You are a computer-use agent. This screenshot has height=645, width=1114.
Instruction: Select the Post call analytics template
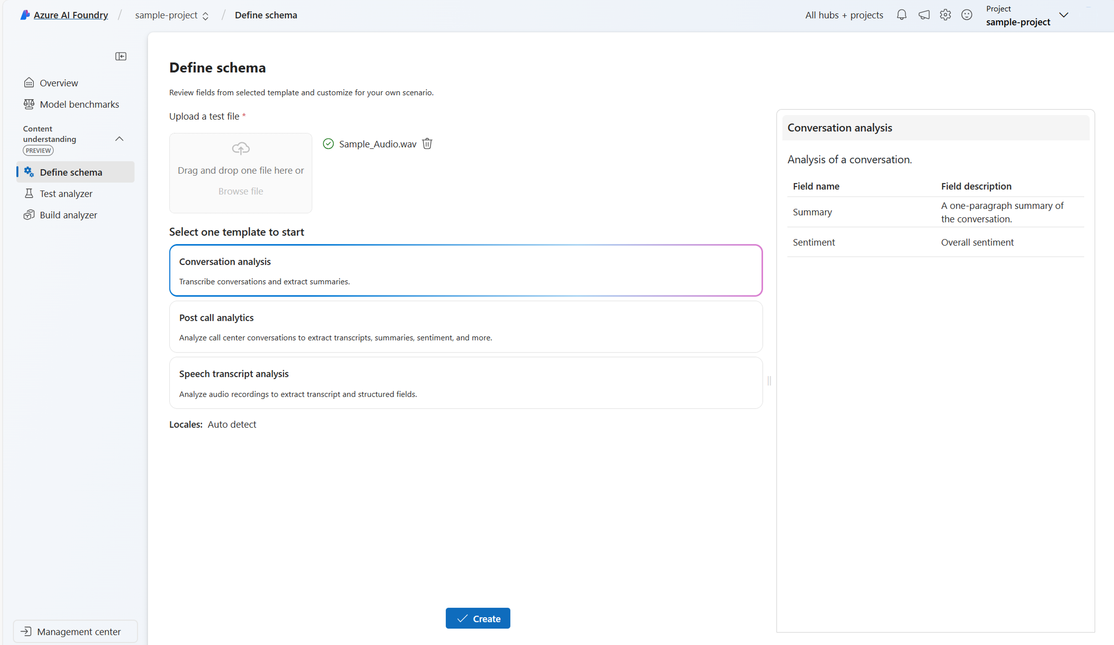pos(465,326)
